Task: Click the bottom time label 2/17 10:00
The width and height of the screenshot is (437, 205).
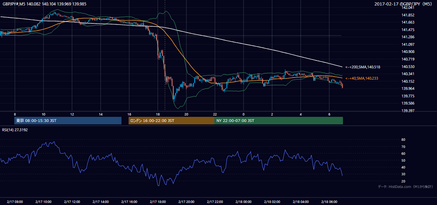Action: [x=43, y=202]
